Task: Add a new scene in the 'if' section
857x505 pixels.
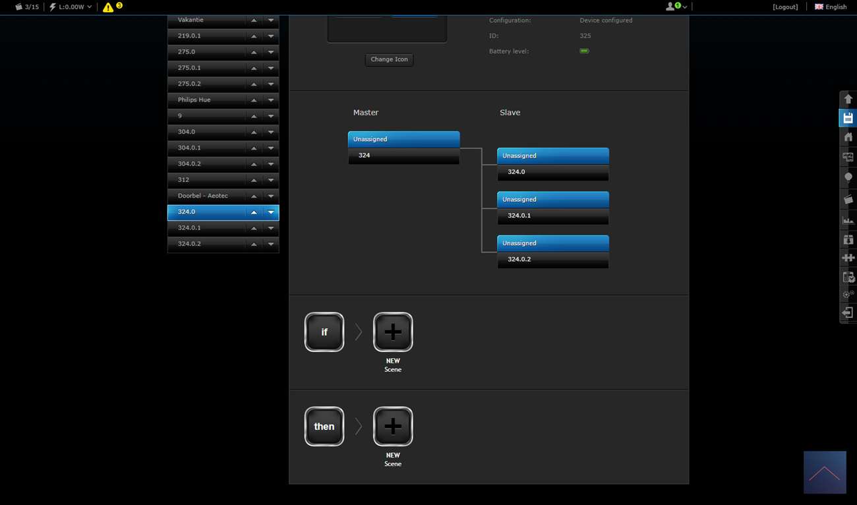Action: tap(393, 332)
